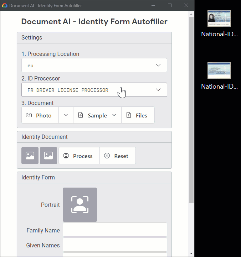This screenshot has height=257, width=241.
Task: Maximize the Document AI window
Action: 170,5
